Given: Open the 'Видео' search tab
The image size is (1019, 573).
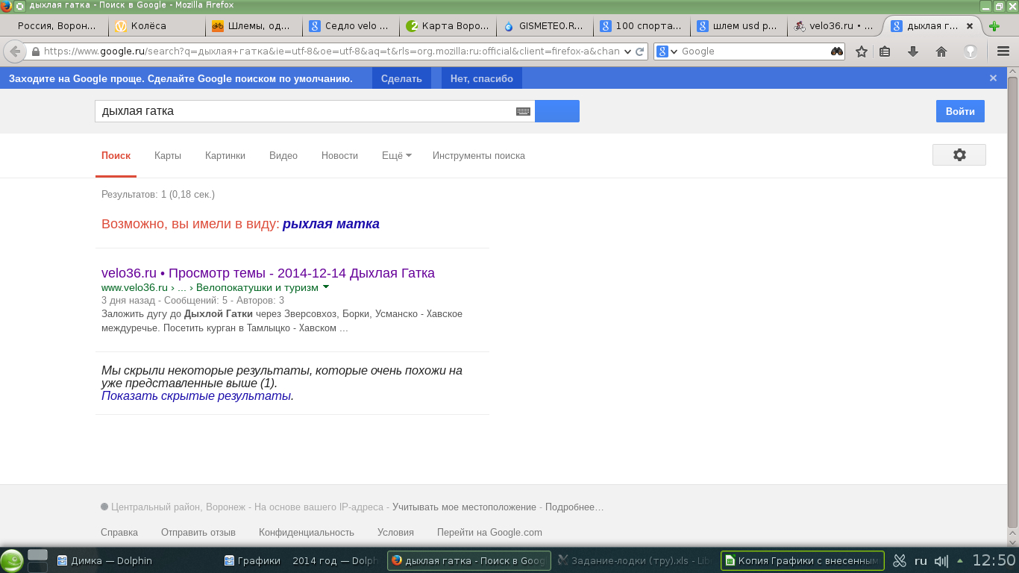Looking at the screenshot, I should (283, 156).
